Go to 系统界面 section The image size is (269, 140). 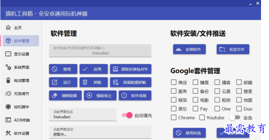pyautogui.click(x=21, y=67)
